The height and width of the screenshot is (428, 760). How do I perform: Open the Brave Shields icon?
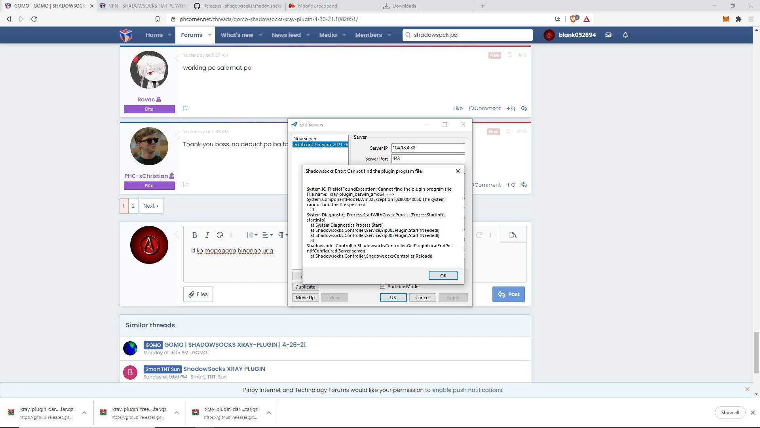point(574,19)
